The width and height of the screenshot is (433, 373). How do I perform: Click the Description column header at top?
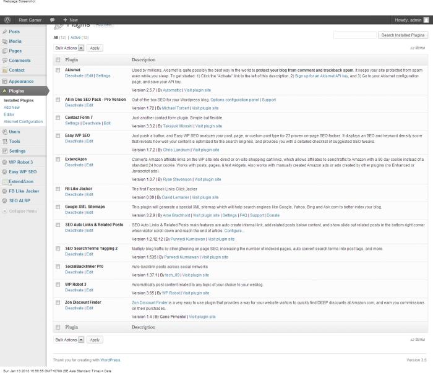pos(144,60)
